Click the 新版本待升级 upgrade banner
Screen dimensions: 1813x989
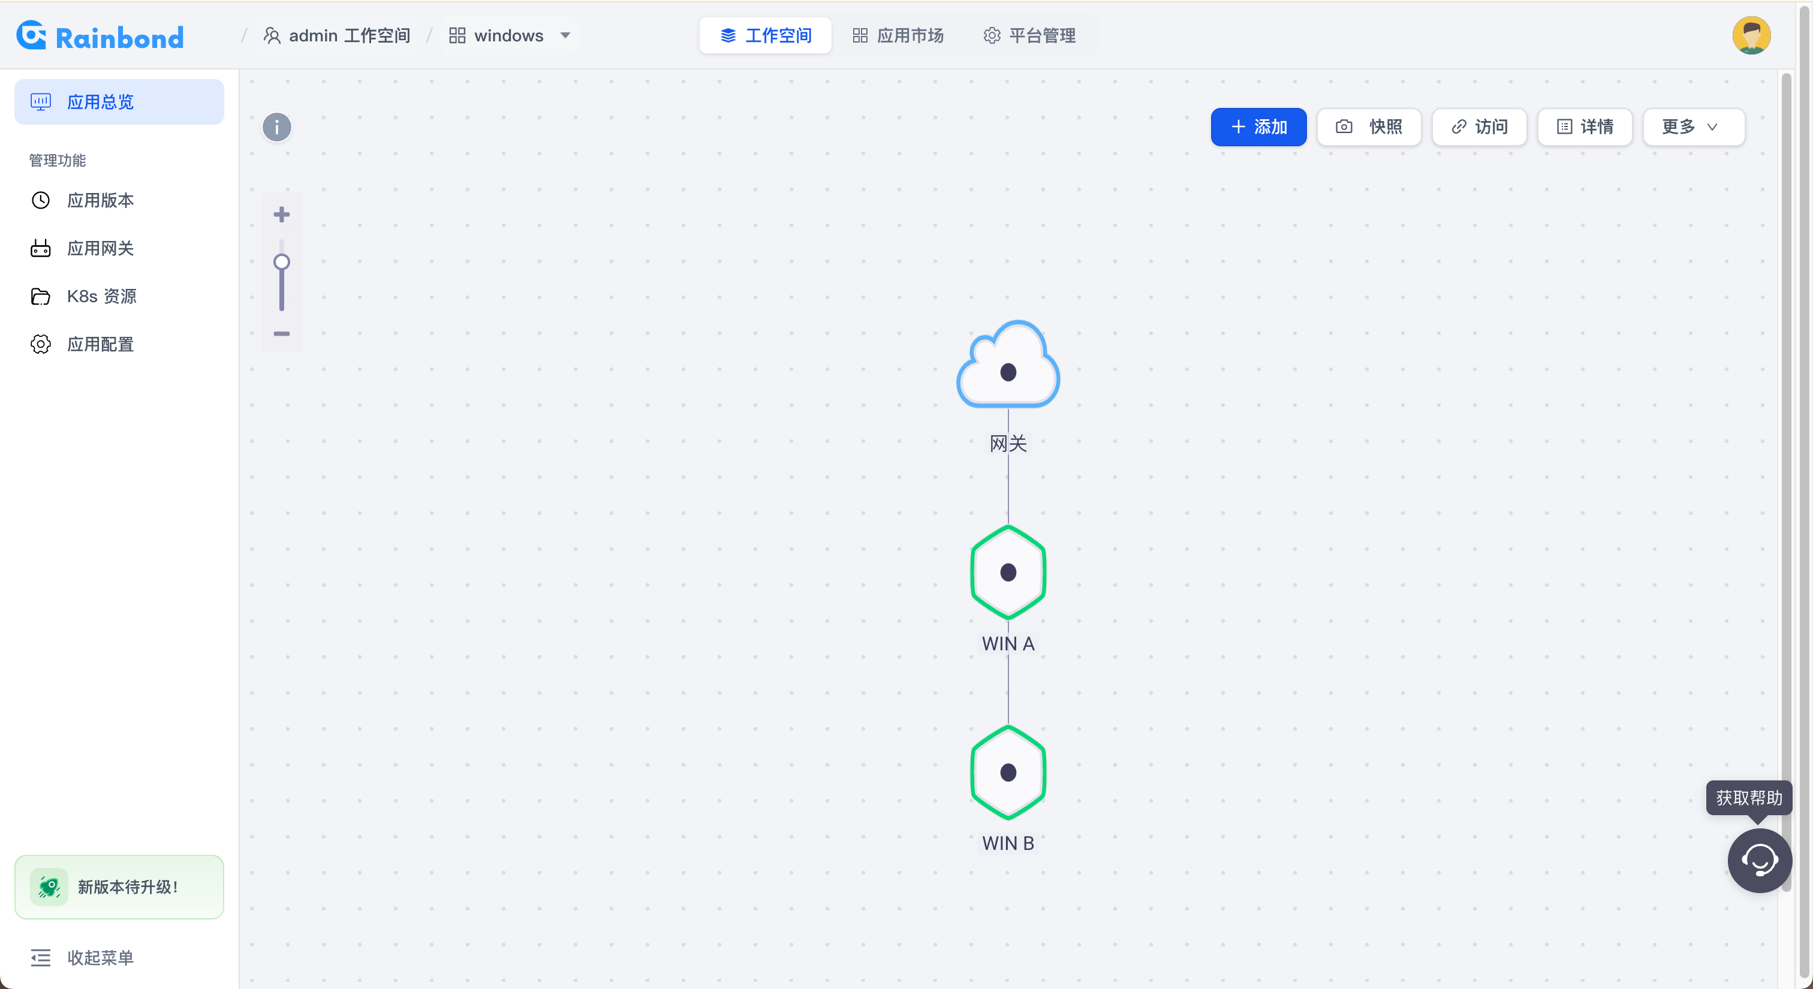tap(119, 887)
